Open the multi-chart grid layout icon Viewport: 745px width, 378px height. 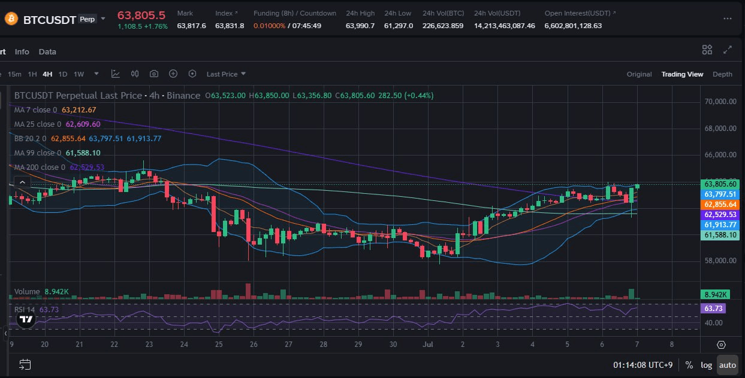pyautogui.click(x=707, y=50)
